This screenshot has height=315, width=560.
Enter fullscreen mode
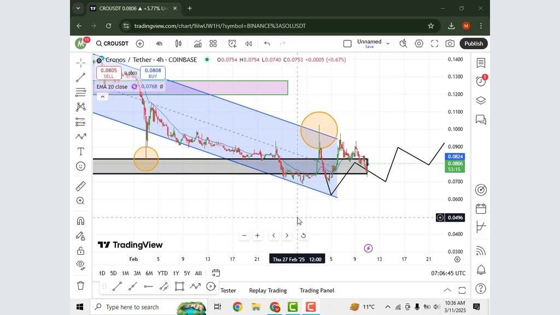click(434, 44)
